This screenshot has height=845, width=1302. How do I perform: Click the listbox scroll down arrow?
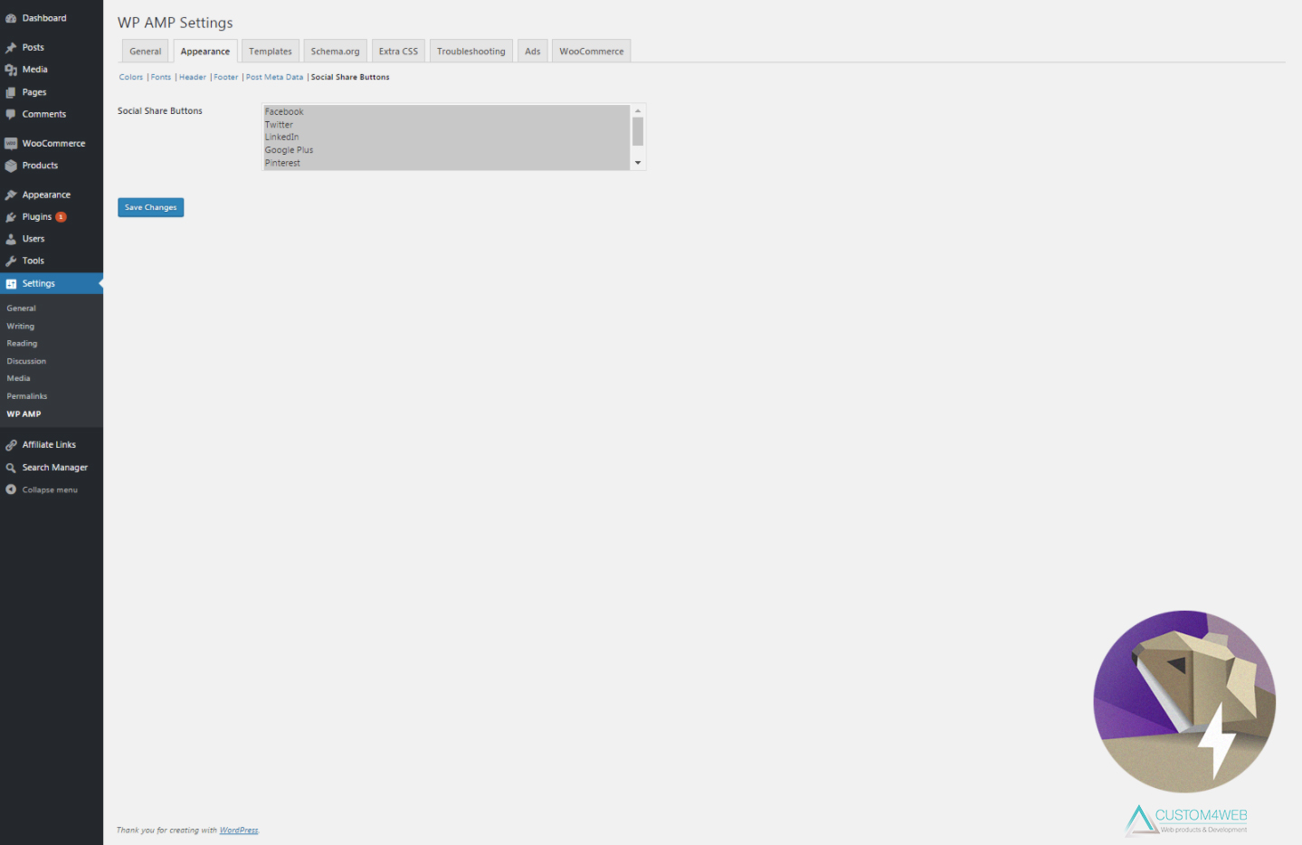(x=638, y=163)
